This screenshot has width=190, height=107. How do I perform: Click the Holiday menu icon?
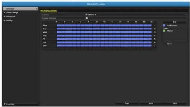tap(4, 21)
